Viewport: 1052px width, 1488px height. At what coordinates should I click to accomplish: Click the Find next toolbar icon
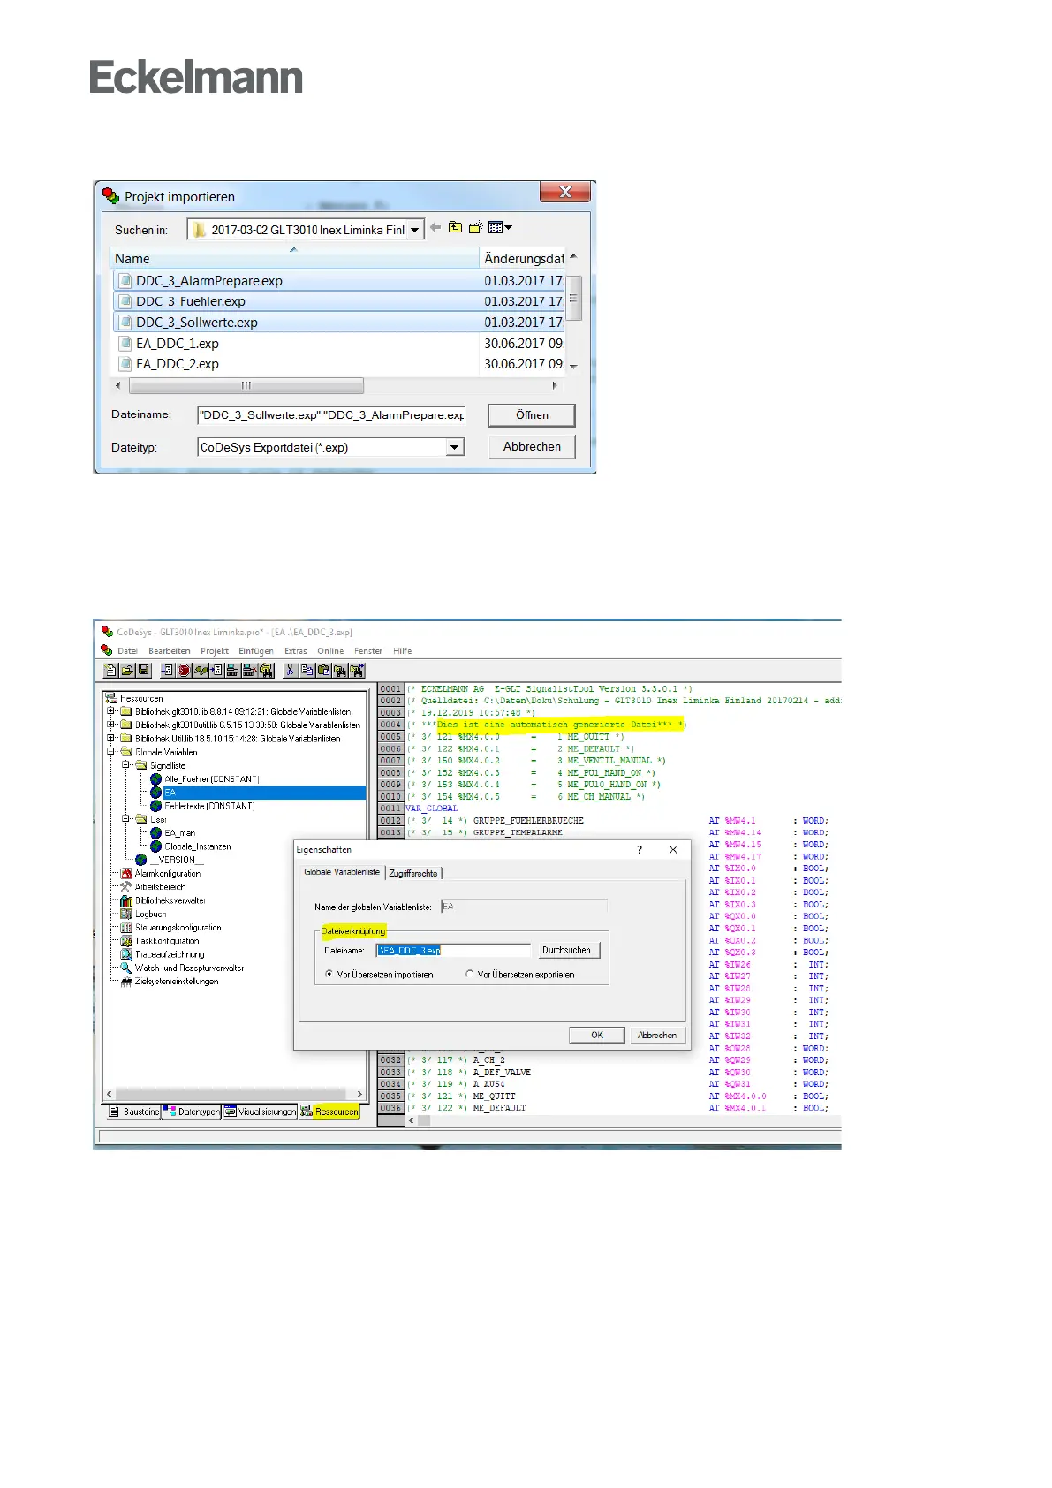click(357, 671)
